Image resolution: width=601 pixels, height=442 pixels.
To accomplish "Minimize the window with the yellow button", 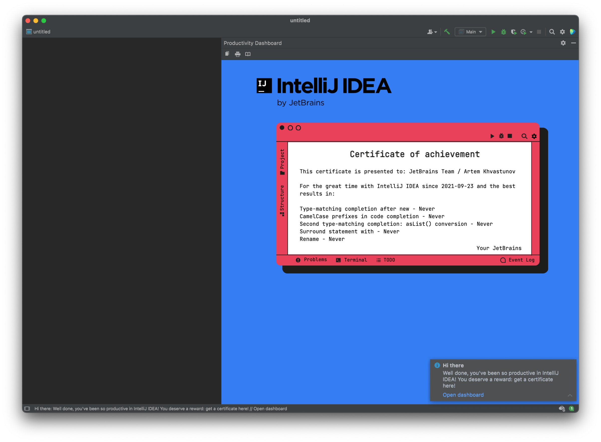I will click(x=36, y=21).
